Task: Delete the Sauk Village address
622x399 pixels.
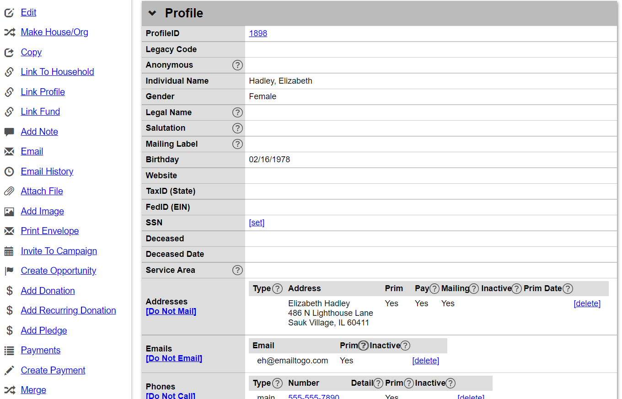Action: (x=587, y=303)
